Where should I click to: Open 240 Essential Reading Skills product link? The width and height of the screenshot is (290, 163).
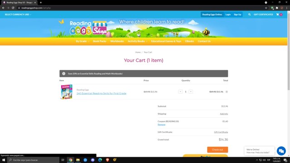(x=101, y=93)
